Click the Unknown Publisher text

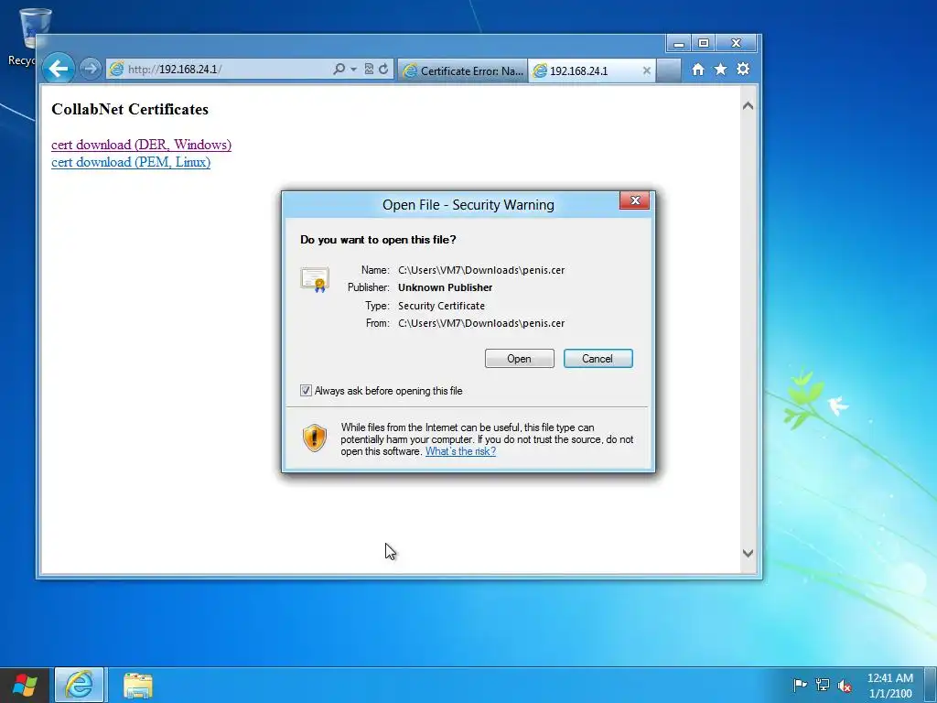[x=446, y=287]
